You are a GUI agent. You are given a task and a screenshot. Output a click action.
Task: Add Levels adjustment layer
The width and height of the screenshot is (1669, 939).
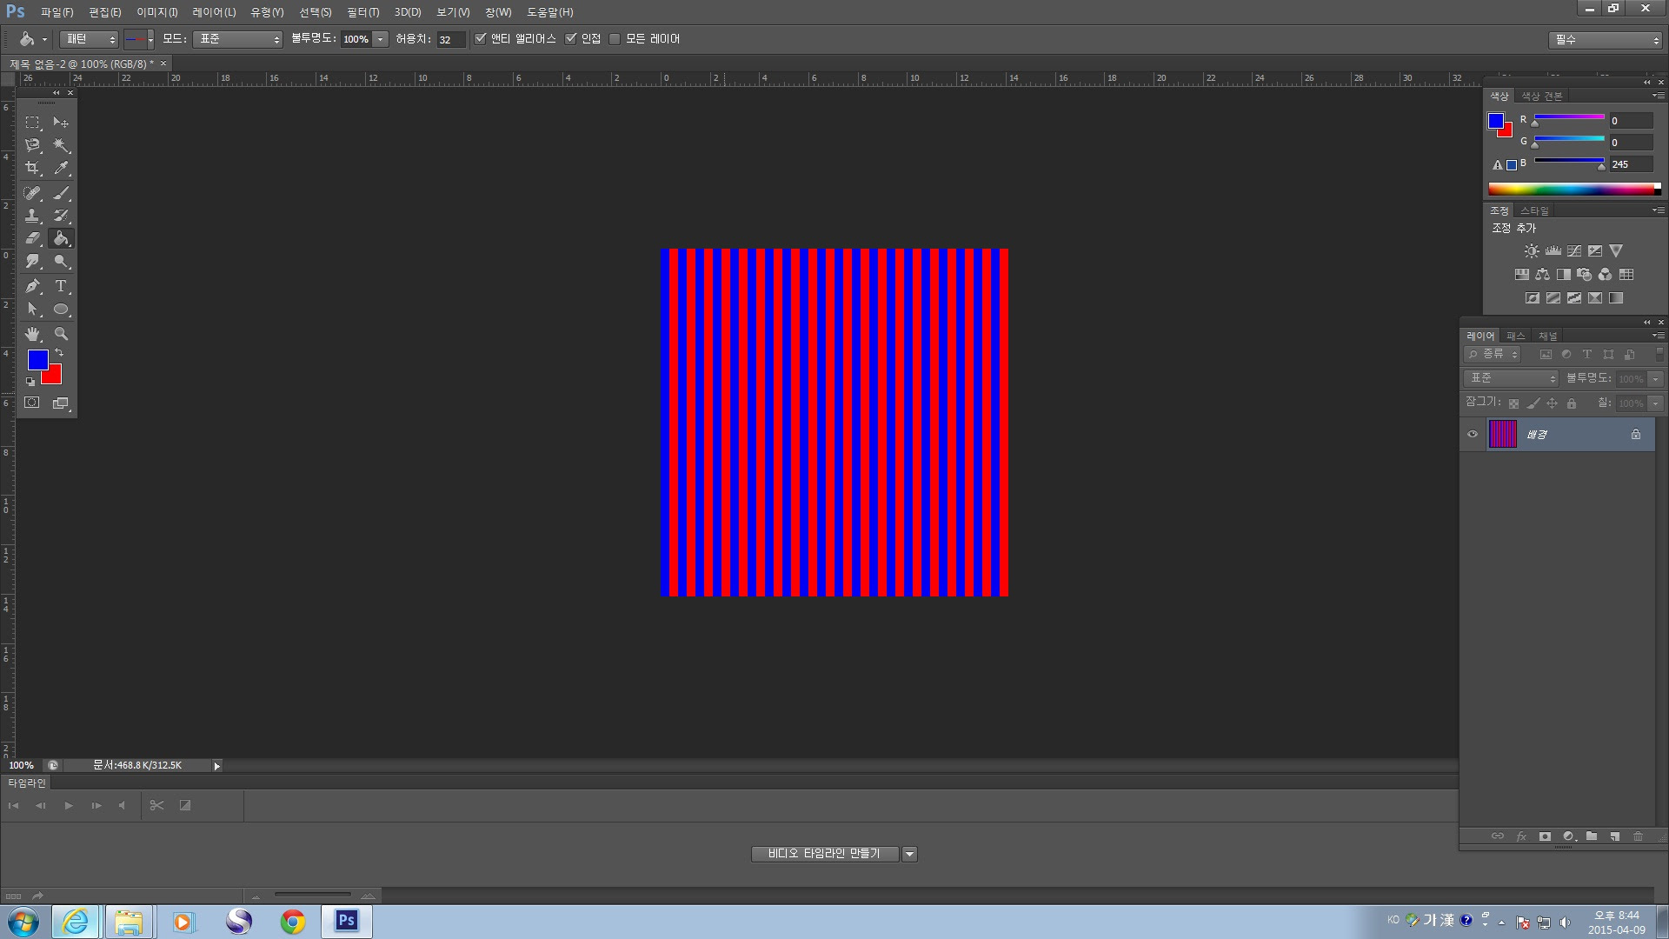(x=1553, y=250)
